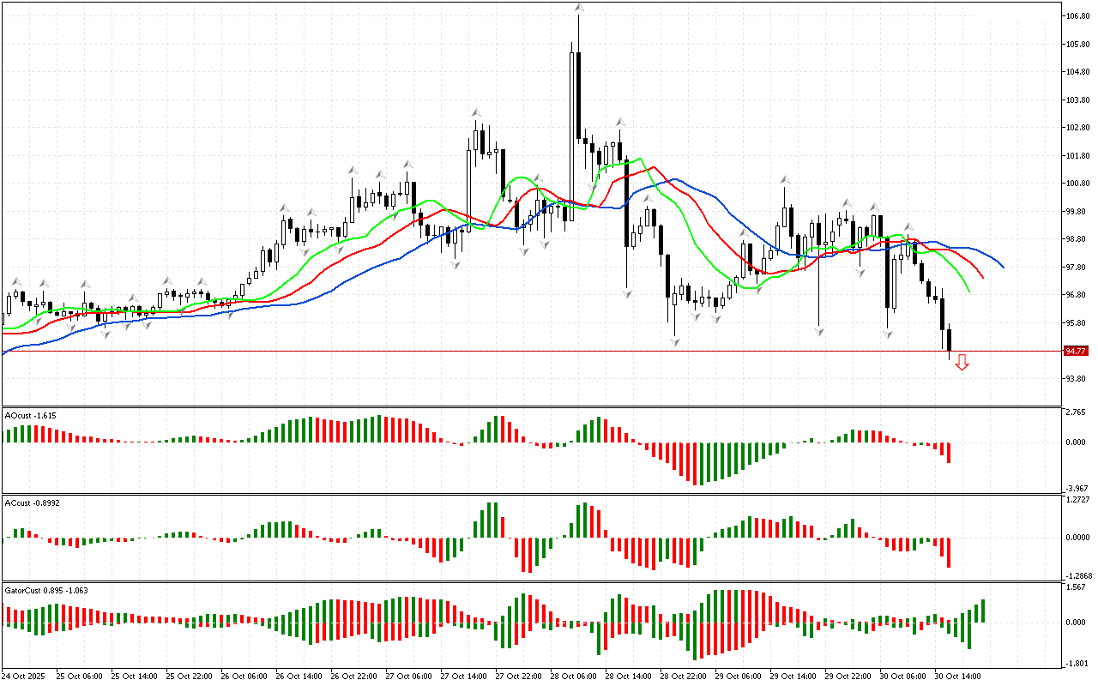Select the ACcust -0.8992 indicator label
The width and height of the screenshot is (1098, 686).
[33, 502]
